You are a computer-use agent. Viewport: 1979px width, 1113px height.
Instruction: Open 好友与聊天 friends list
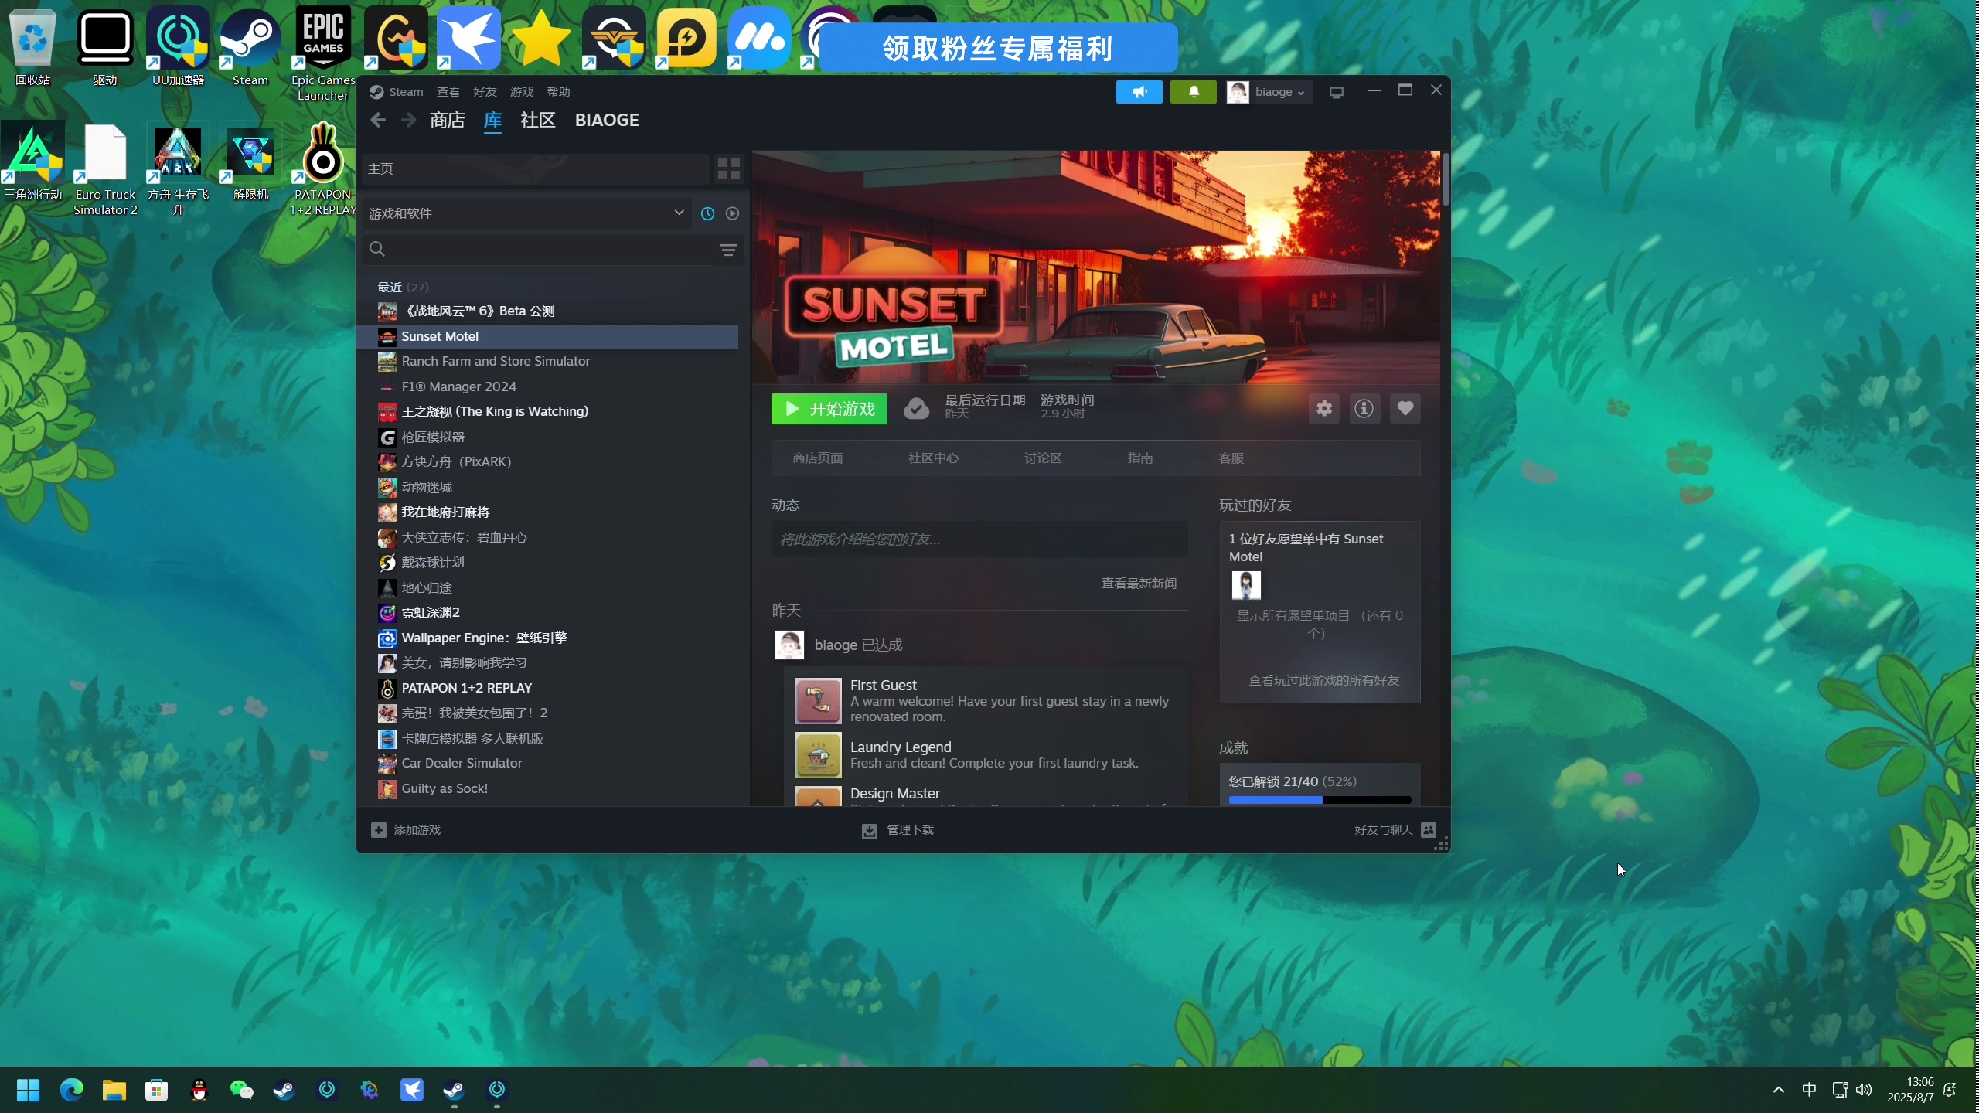(x=1395, y=829)
